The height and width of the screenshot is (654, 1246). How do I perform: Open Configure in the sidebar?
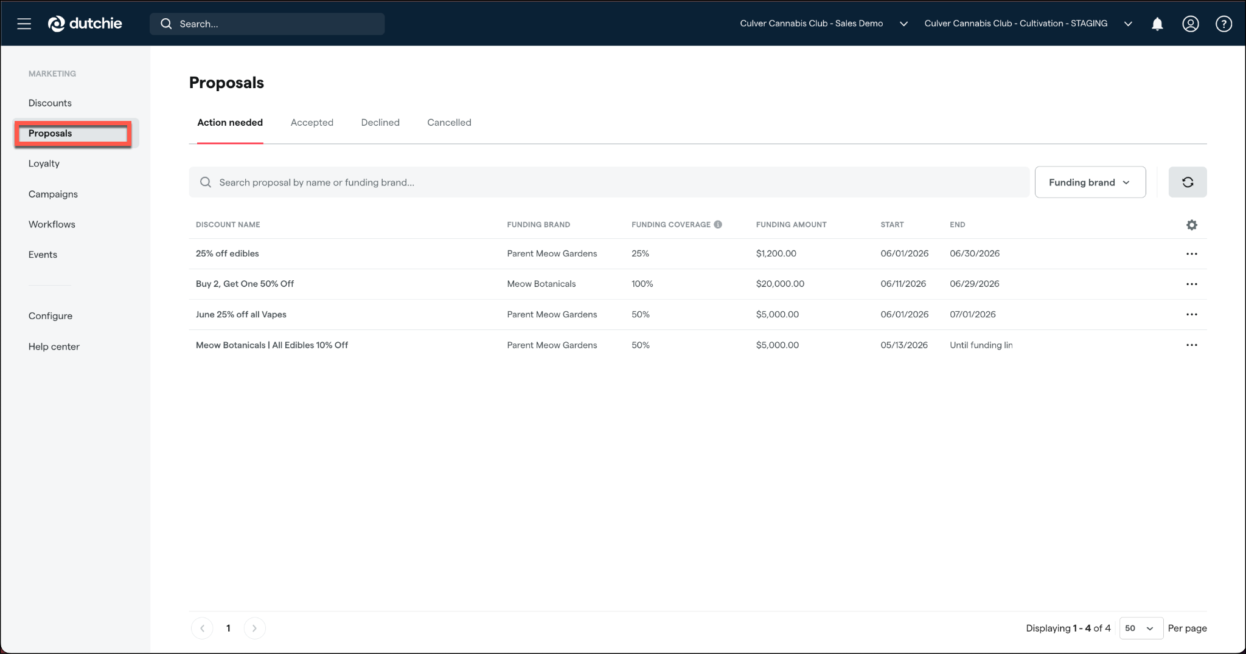(50, 316)
